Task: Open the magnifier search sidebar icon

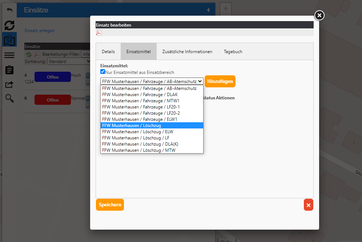Action: pyautogui.click(x=9, y=98)
